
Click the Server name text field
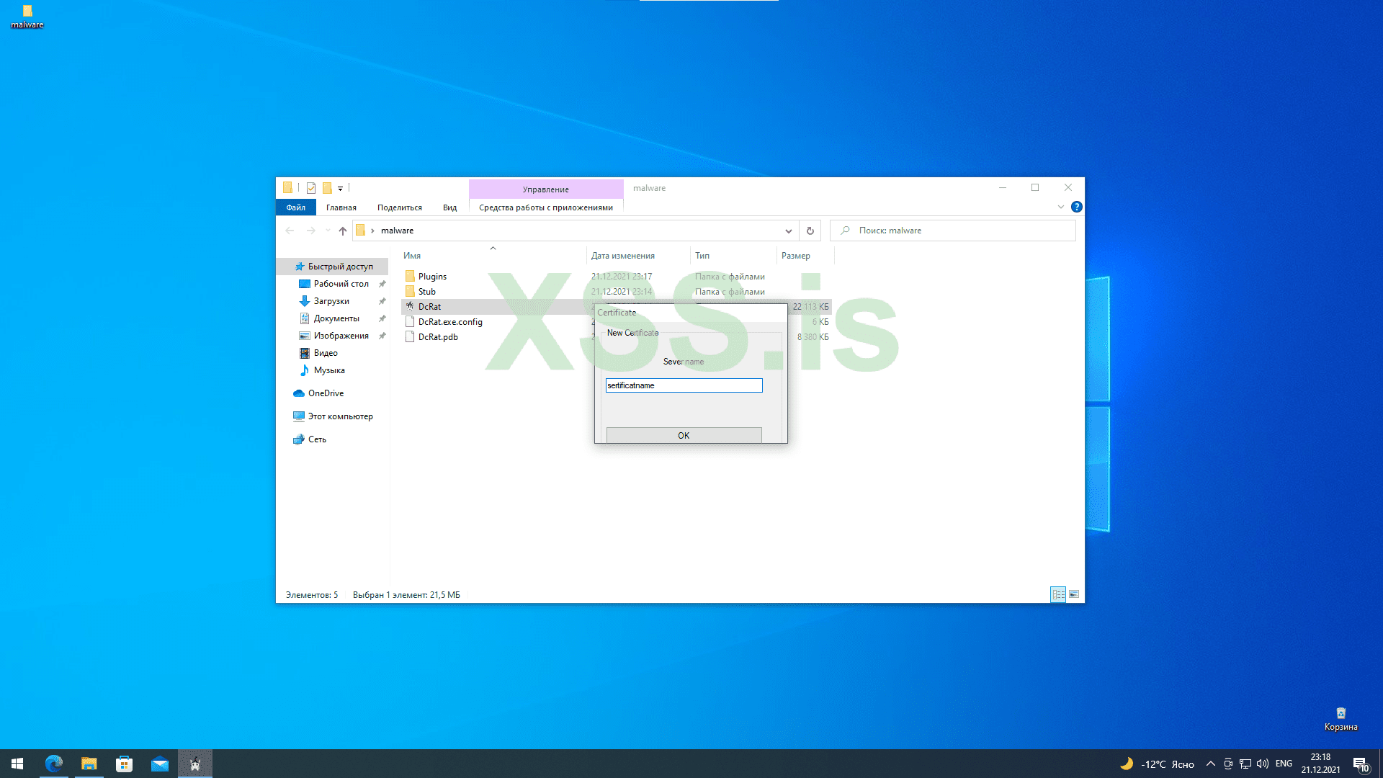click(684, 385)
